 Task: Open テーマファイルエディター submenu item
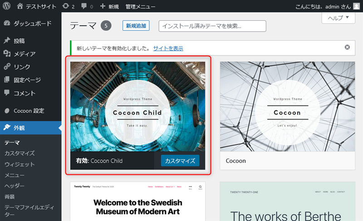[29, 211]
